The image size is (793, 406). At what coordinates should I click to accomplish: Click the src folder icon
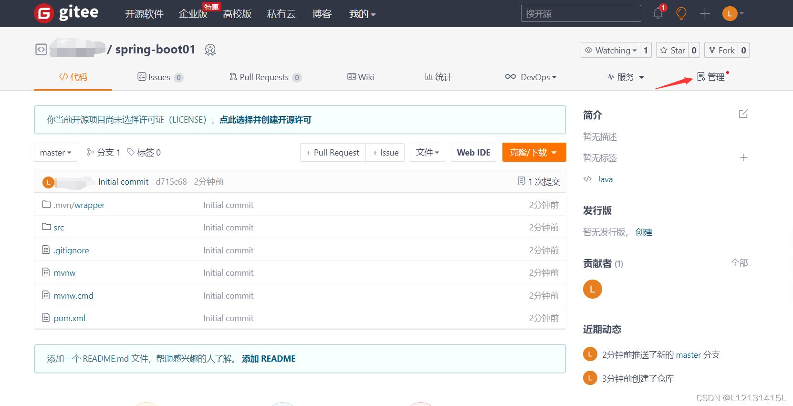(x=46, y=227)
